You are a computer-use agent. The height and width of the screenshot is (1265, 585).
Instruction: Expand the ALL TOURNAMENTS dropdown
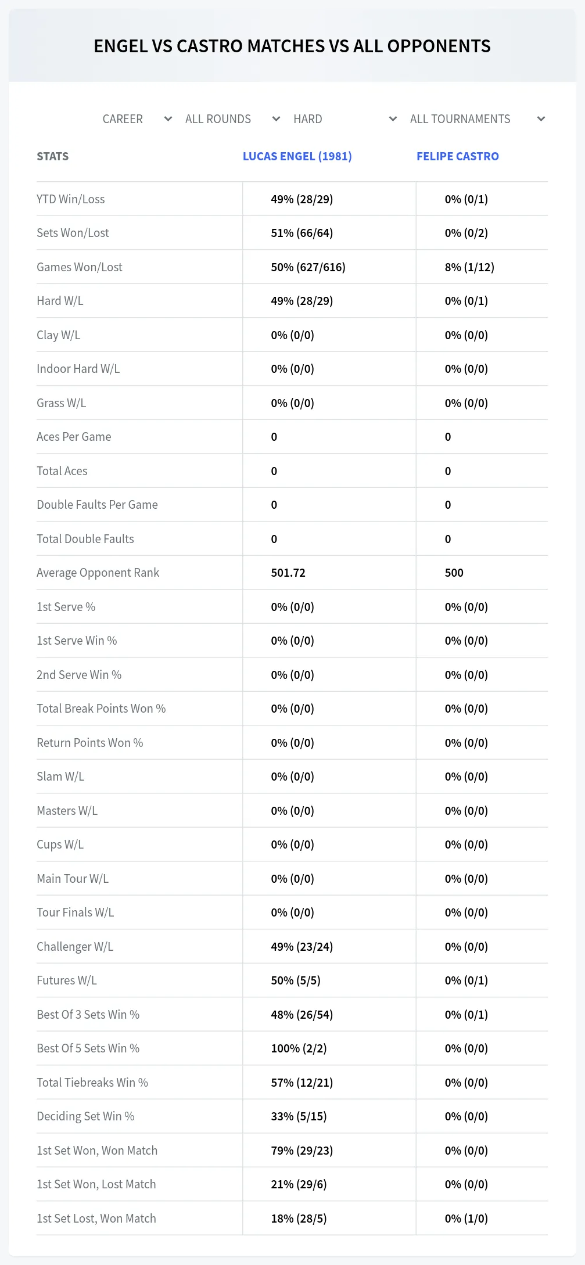coord(477,119)
